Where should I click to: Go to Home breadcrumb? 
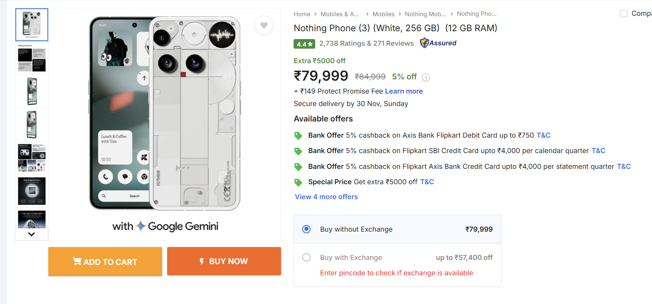click(x=302, y=14)
